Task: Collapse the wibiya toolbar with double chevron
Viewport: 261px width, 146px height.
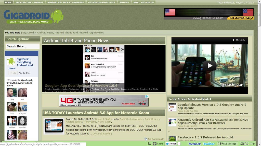Action: [254, 144]
